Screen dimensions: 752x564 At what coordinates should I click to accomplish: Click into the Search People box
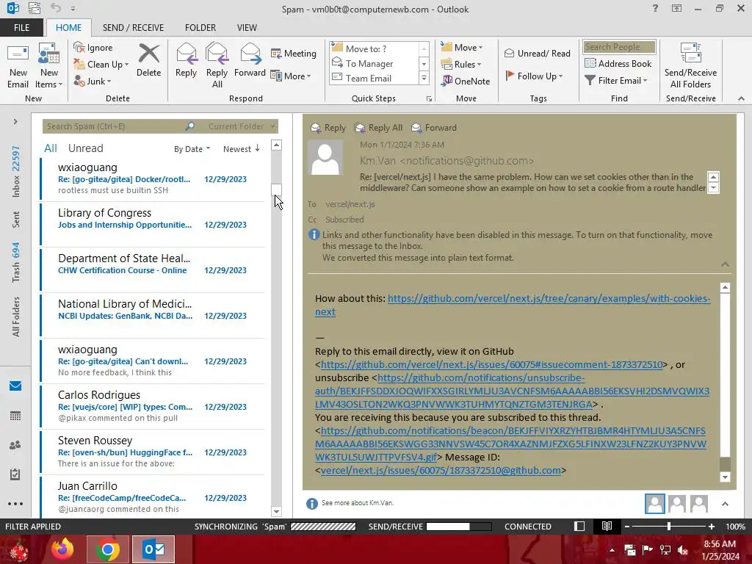tap(619, 46)
